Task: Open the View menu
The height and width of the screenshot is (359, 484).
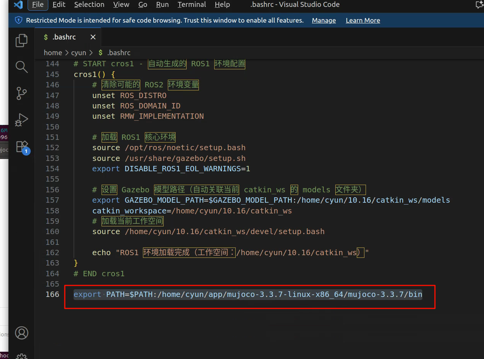Action: pyautogui.click(x=121, y=5)
